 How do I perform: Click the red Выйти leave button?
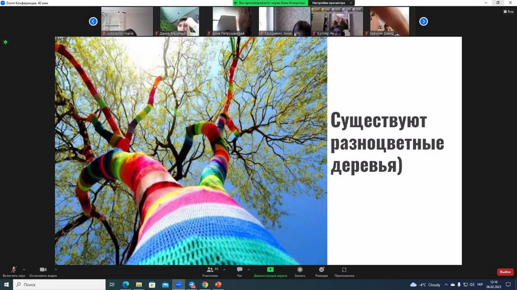tap(505, 272)
